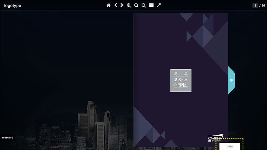
Task: Click the KOAROO logo on the cover
Action: pyautogui.click(x=215, y=138)
